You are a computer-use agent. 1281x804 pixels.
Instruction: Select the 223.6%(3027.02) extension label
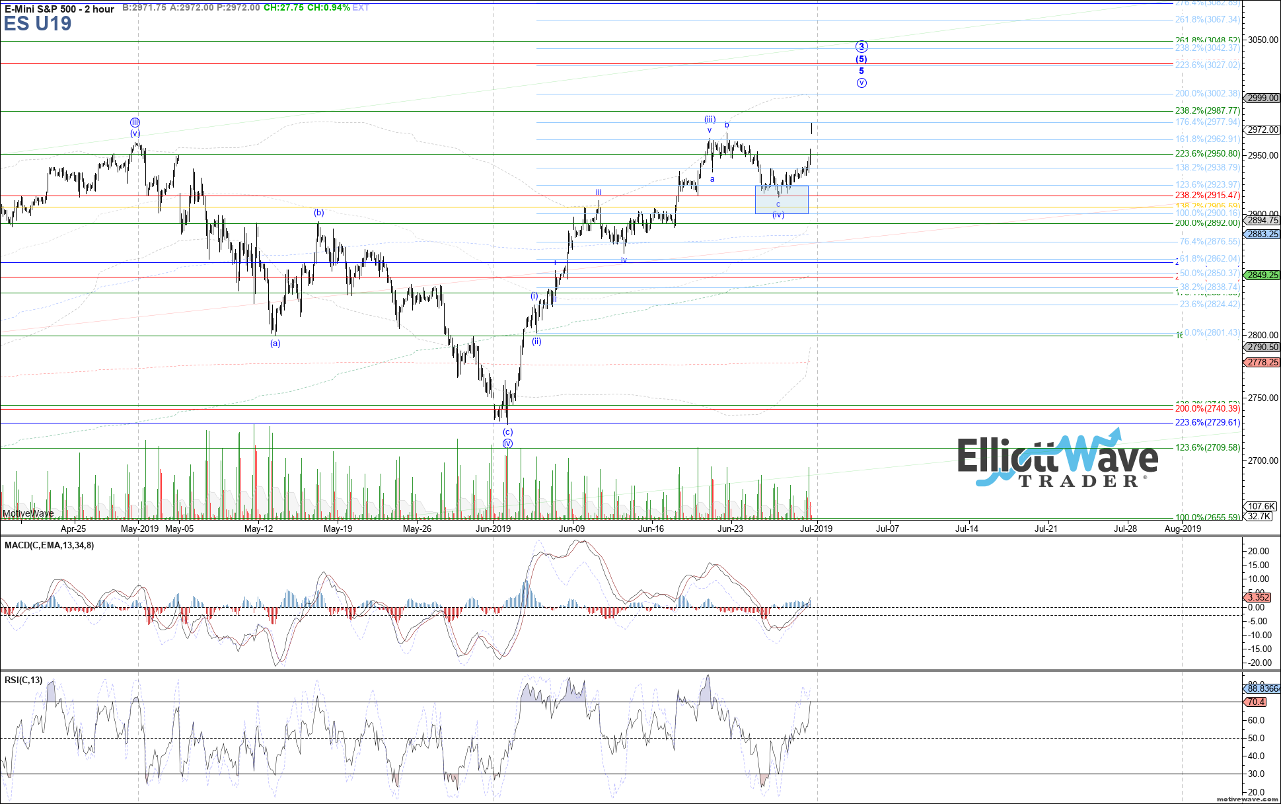[x=1207, y=65]
